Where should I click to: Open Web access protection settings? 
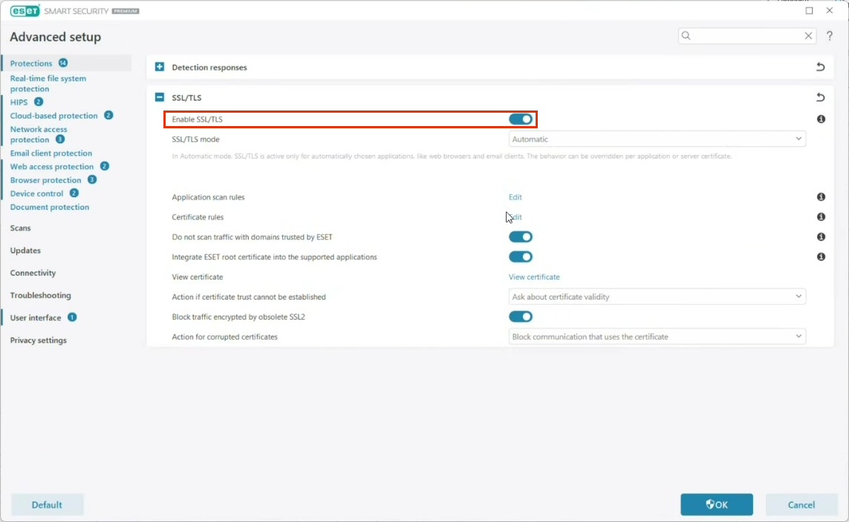[51, 166]
